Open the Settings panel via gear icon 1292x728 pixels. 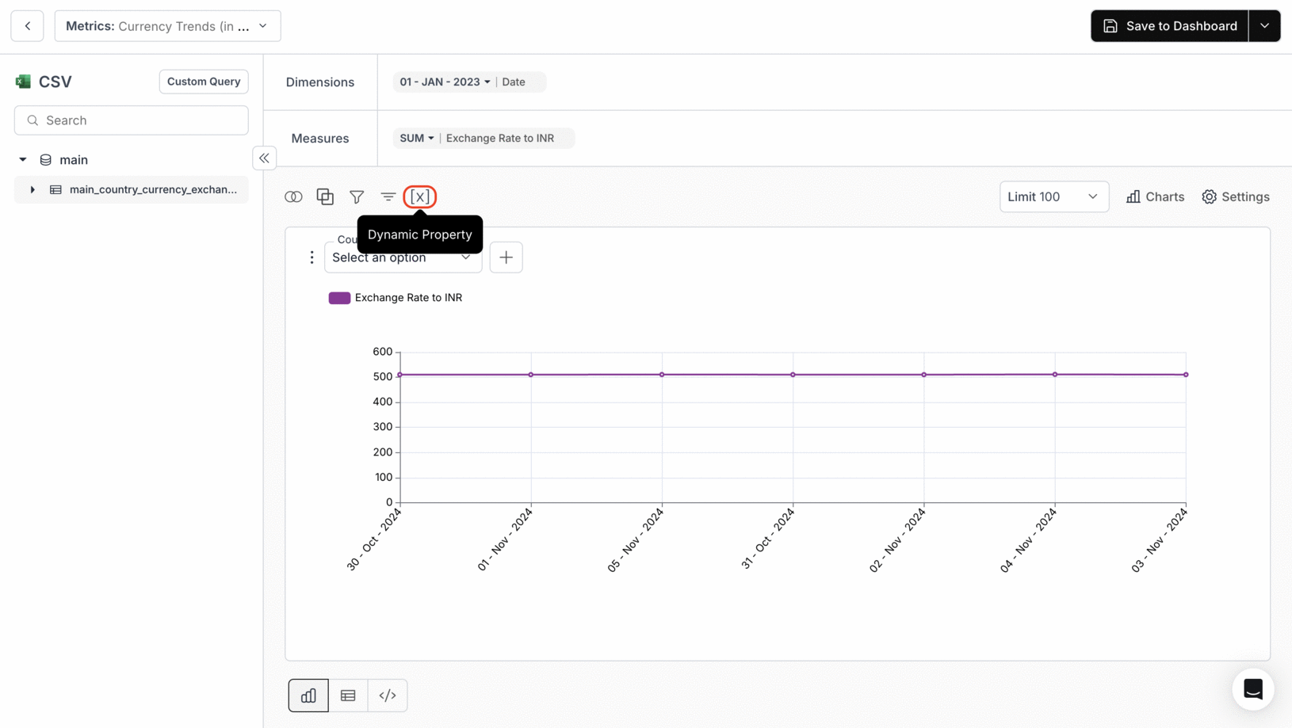[1235, 196]
